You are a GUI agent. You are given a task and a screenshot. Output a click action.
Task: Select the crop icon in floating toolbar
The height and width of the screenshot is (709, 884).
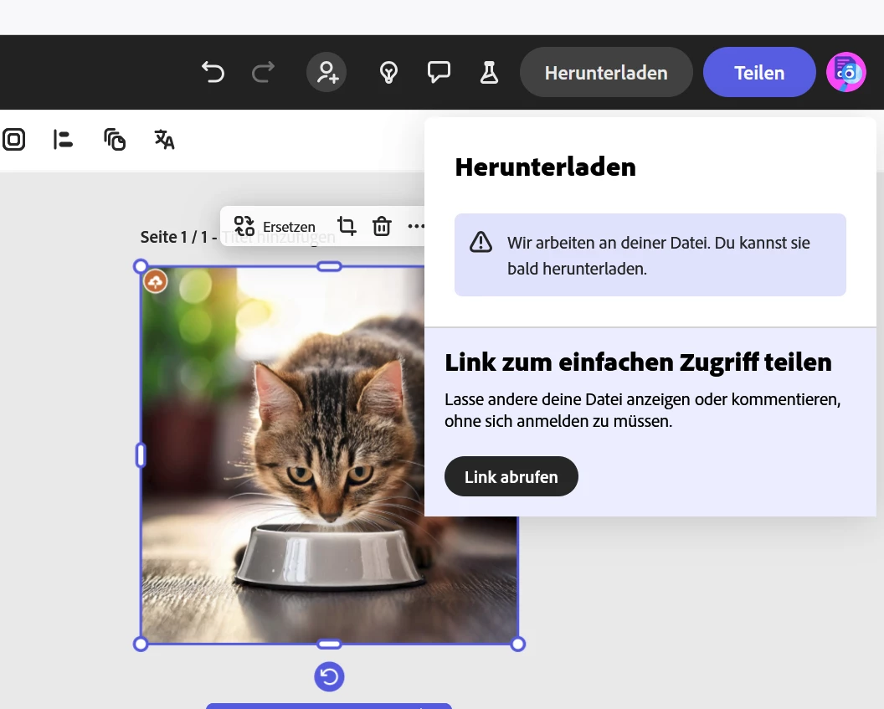(x=347, y=226)
